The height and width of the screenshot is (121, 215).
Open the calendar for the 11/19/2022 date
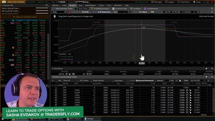pos(195,12)
